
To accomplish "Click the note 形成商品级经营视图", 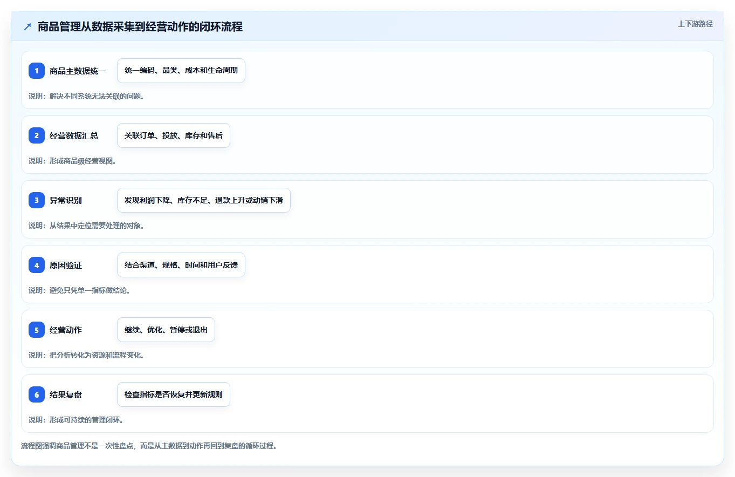I will click(72, 161).
